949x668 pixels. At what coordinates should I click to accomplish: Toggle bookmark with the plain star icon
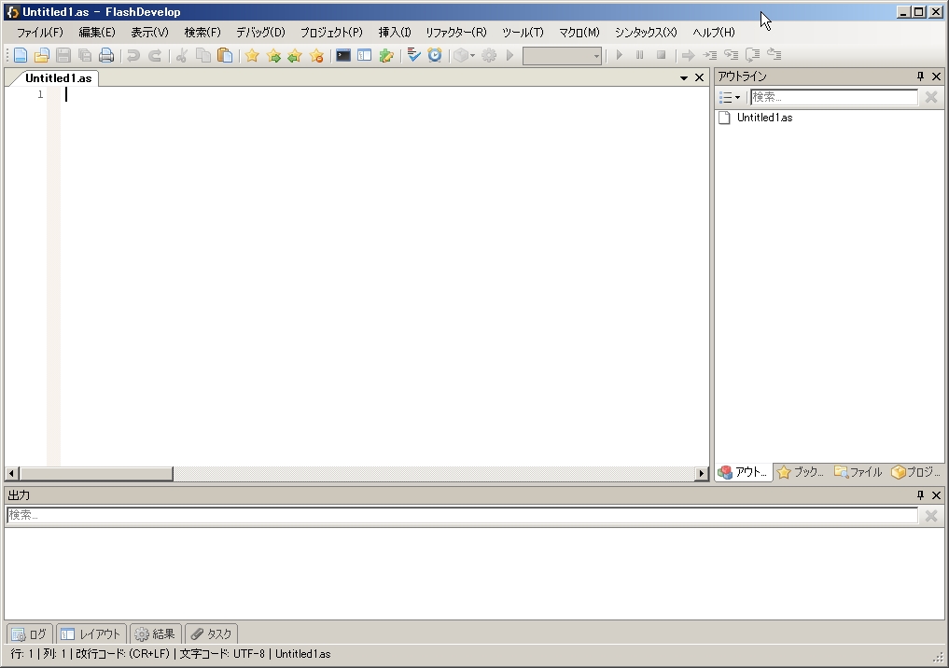tap(252, 56)
